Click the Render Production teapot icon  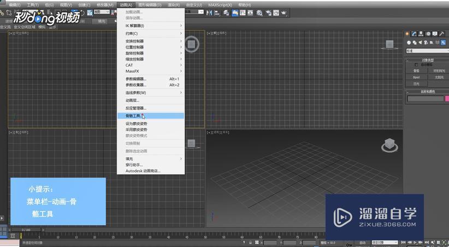coord(284,13)
